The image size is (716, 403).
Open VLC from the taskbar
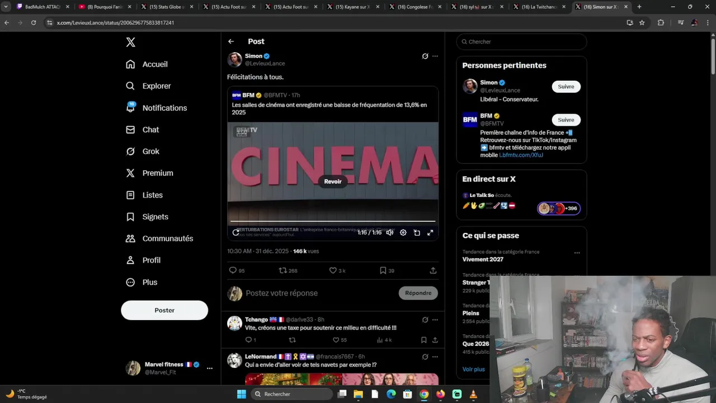click(x=473, y=395)
